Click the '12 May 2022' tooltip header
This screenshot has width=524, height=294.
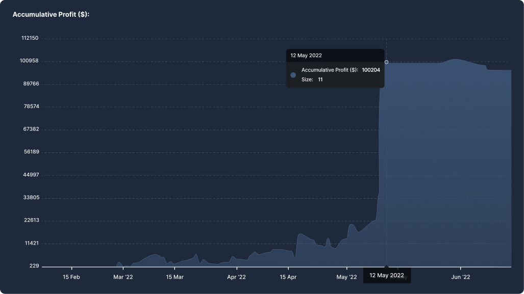[306, 56]
